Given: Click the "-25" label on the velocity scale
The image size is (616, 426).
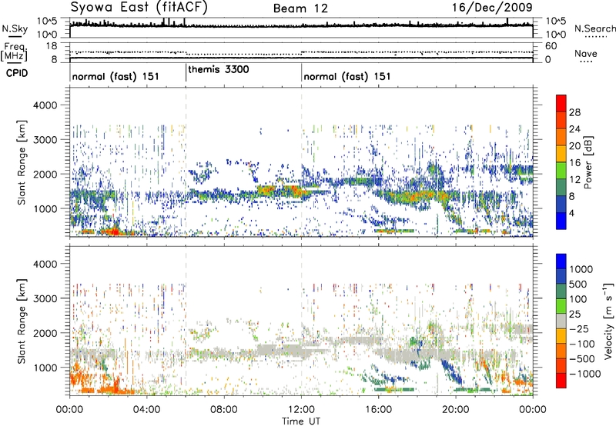Looking at the screenshot, I should [x=578, y=329].
